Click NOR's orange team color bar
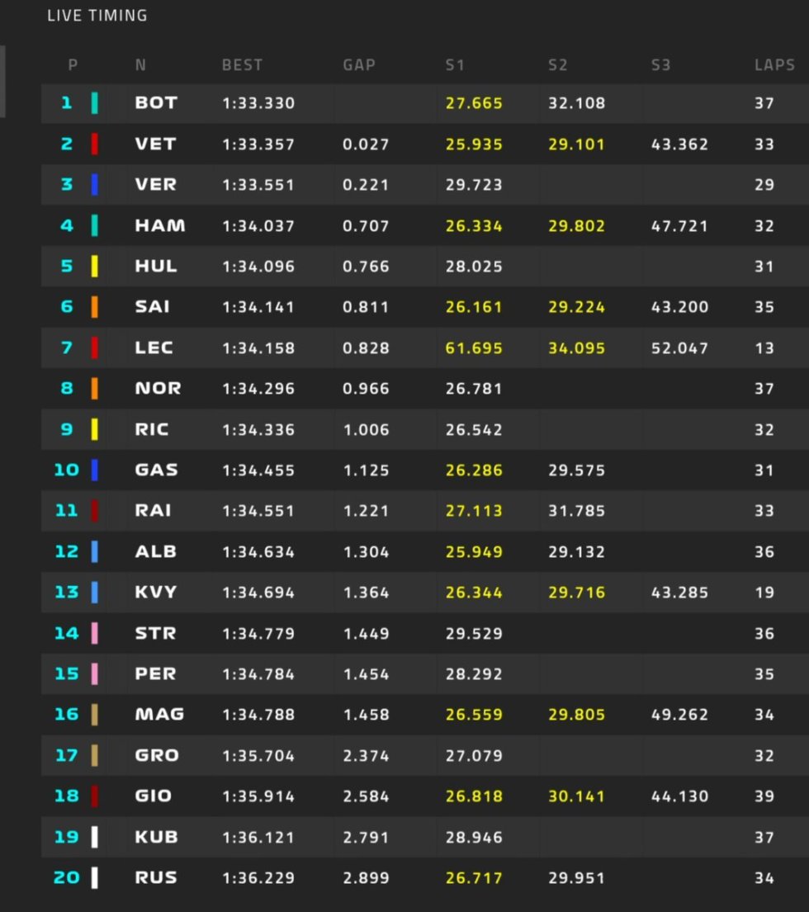The width and height of the screenshot is (809, 912). 95,388
